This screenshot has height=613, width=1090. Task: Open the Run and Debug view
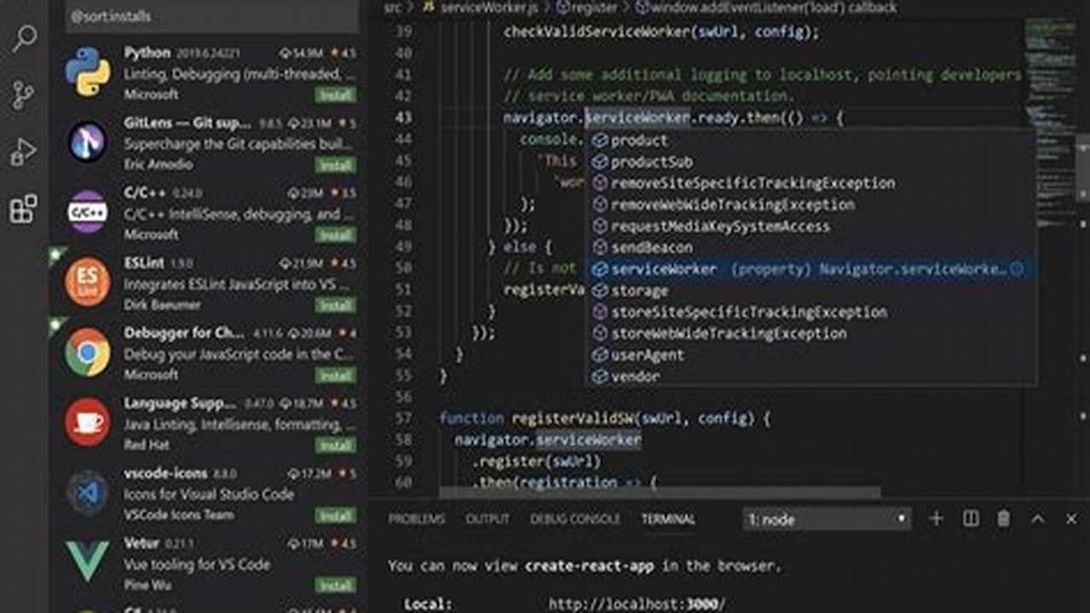(x=20, y=152)
